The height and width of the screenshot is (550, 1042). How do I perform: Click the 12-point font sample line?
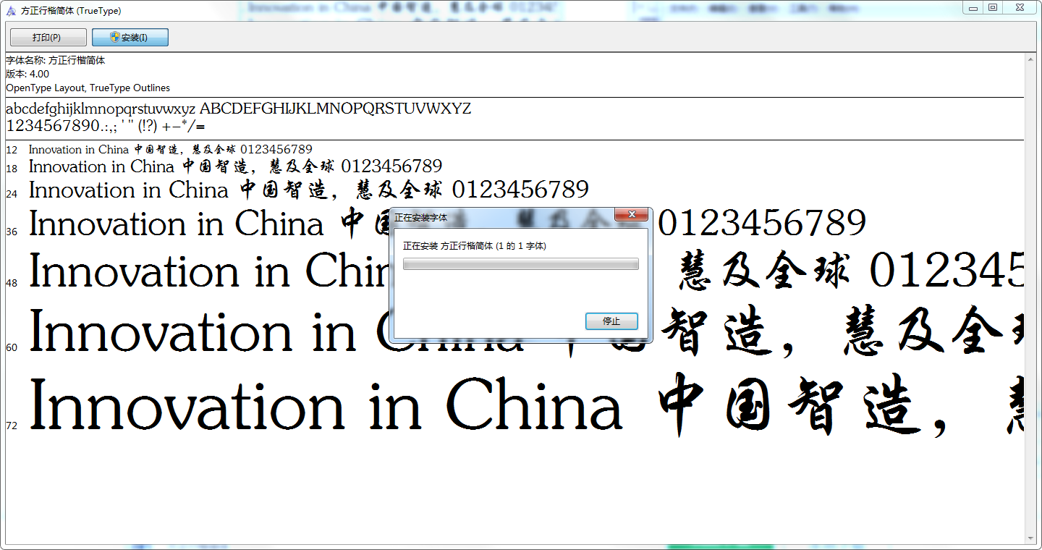[170, 150]
